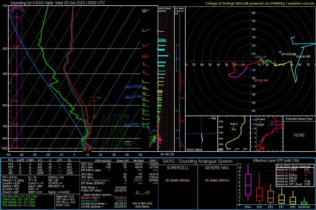The width and height of the screenshot is (316, 210).
Task: Click the NONE hazard type value
Action: tap(299, 135)
